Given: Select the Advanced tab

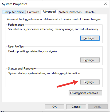Looking at the screenshot, I should 49,12.
